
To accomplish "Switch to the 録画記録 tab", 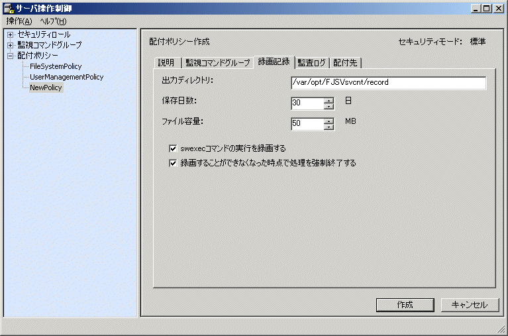I will 274,62.
